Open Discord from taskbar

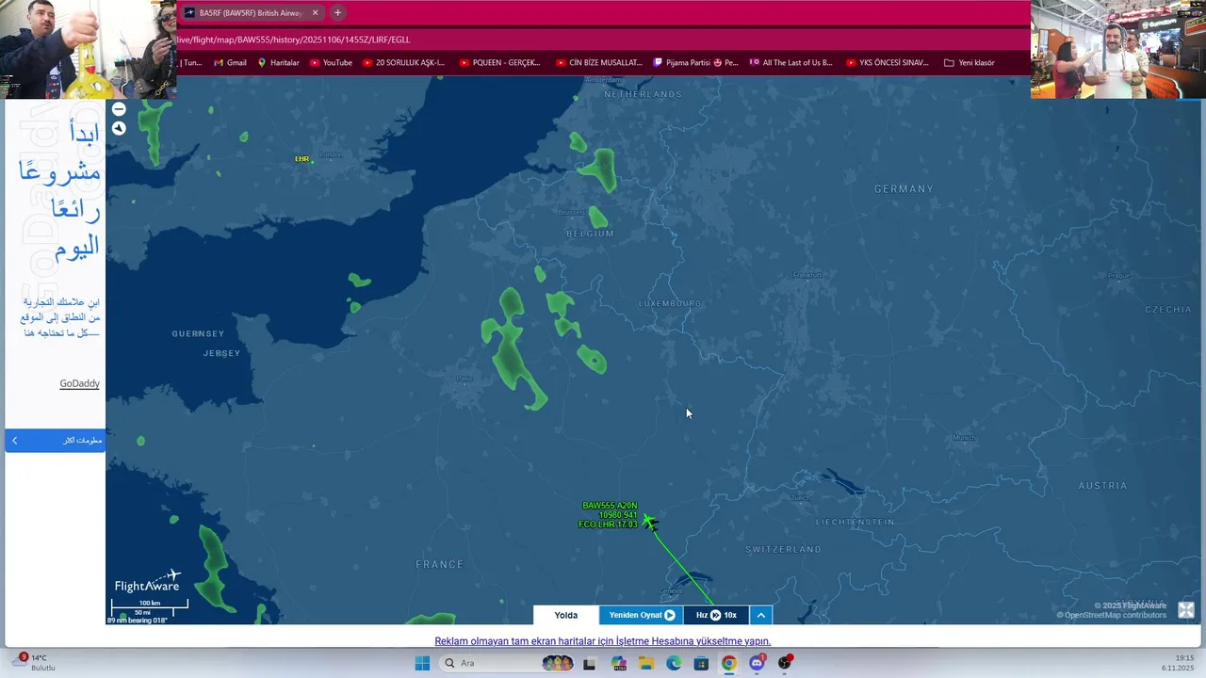(x=757, y=663)
